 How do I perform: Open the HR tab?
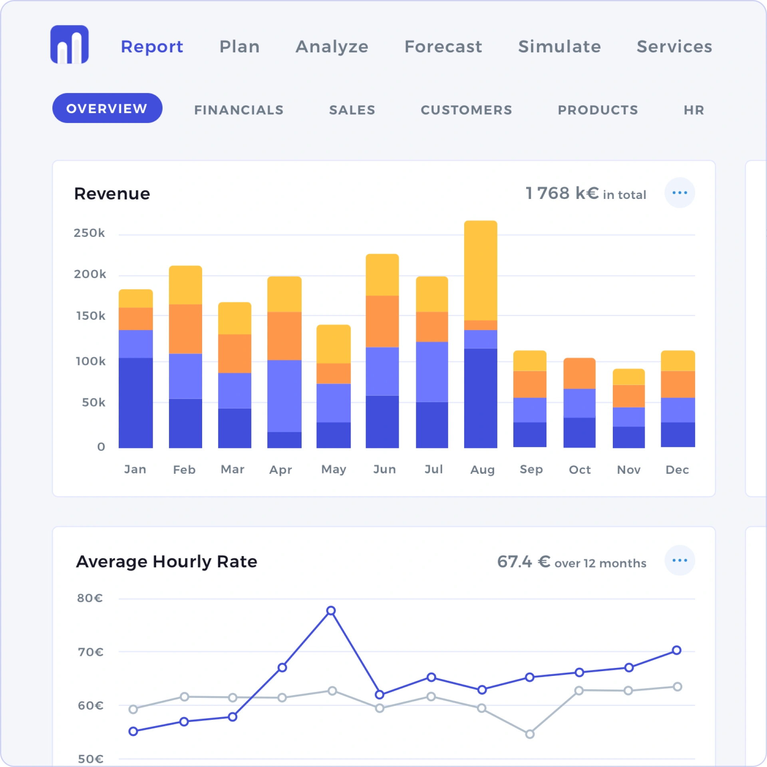693,110
